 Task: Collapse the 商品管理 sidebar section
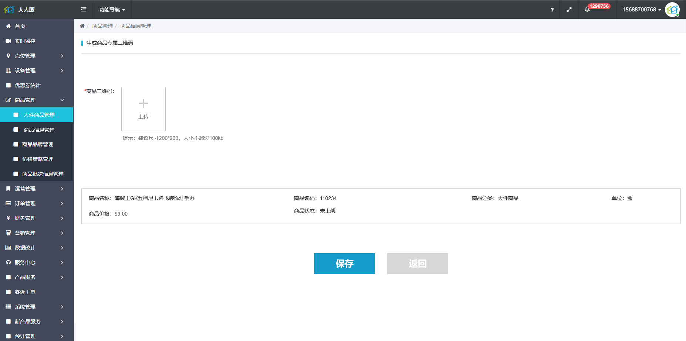[x=35, y=100]
